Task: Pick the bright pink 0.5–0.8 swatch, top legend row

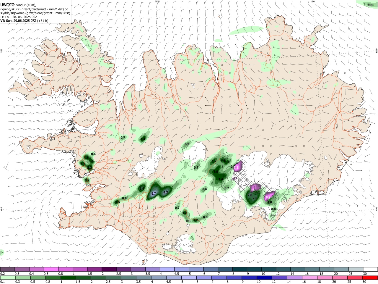Action: pos(51,270)
